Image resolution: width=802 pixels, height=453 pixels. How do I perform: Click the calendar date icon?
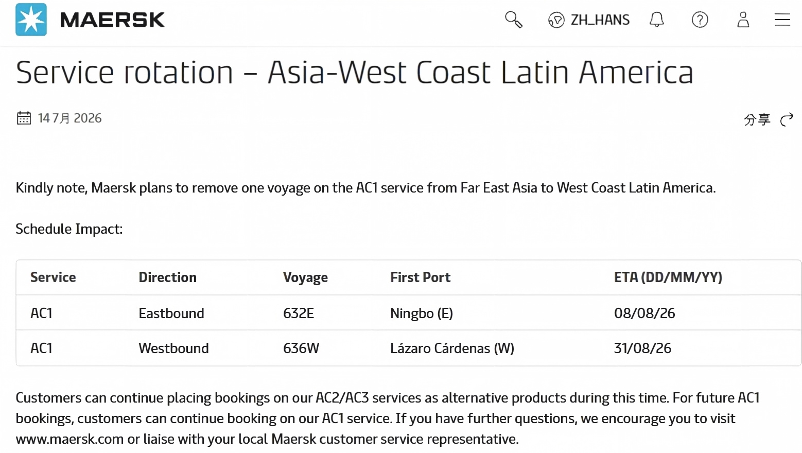[x=24, y=118]
